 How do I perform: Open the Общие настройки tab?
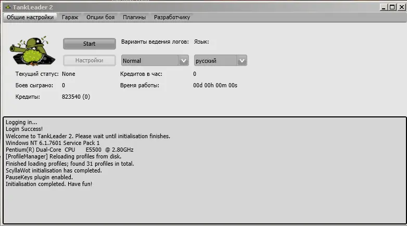coord(30,17)
